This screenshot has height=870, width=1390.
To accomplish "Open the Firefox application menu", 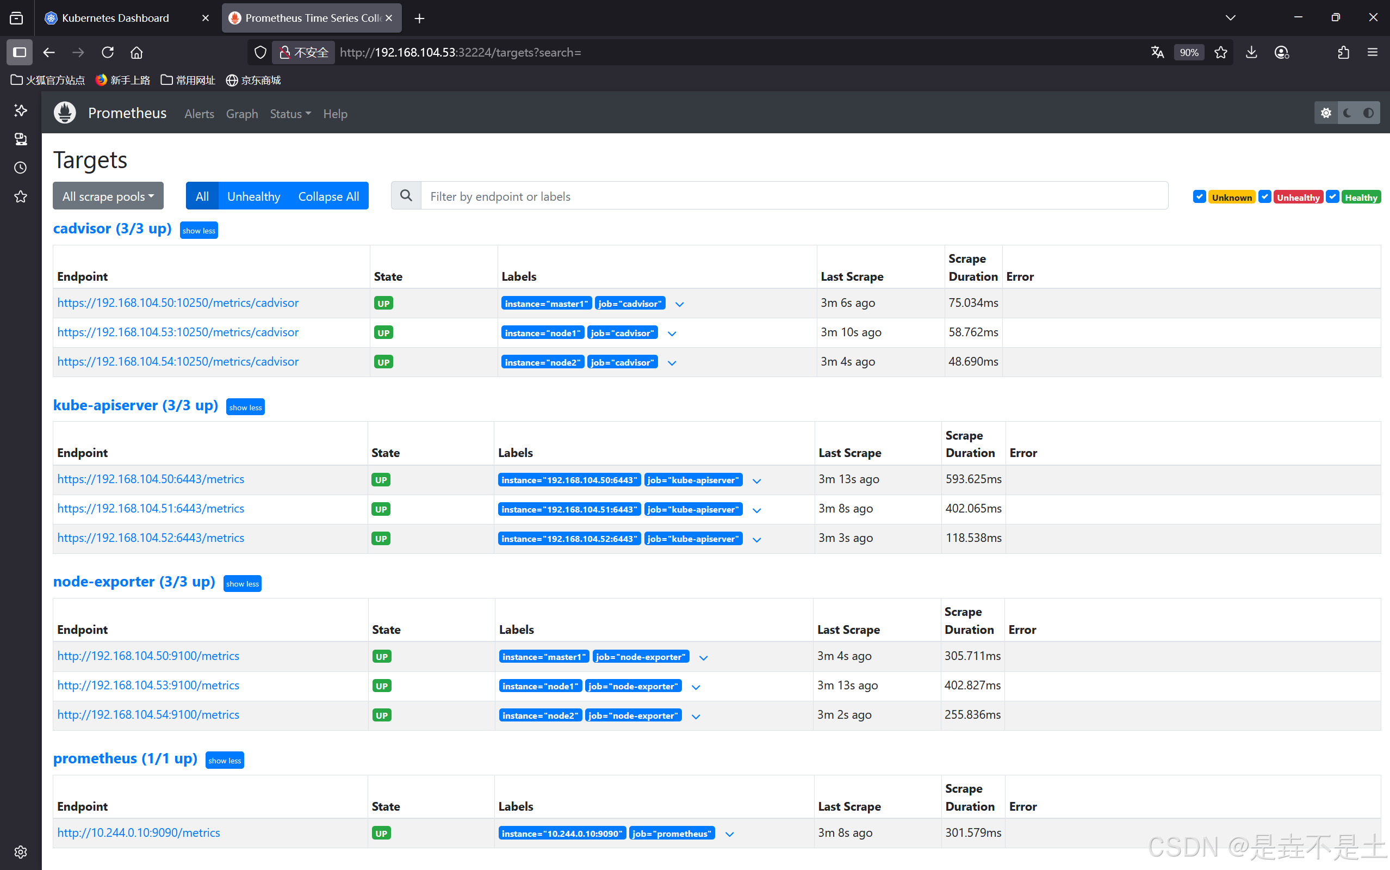I will [x=1373, y=52].
